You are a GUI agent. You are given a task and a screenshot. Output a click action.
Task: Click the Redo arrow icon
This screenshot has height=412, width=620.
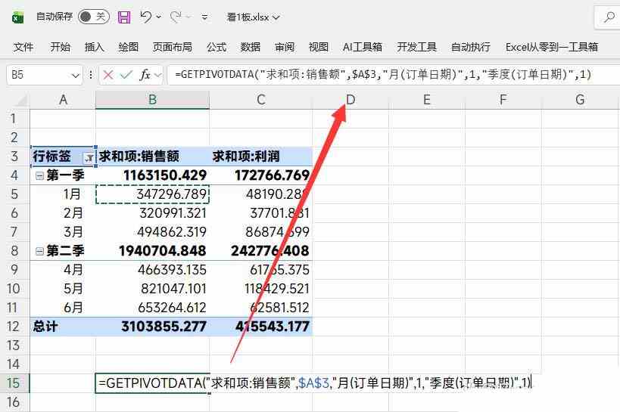pos(176,17)
